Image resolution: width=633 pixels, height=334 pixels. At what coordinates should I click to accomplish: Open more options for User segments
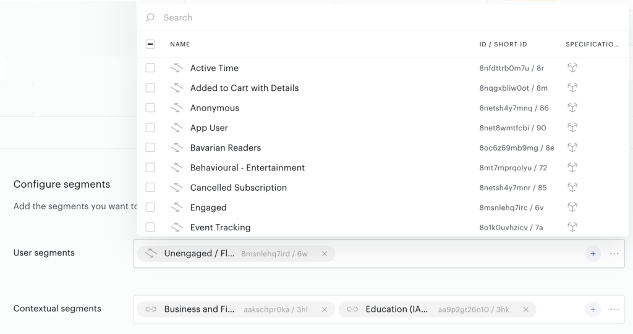tap(614, 254)
